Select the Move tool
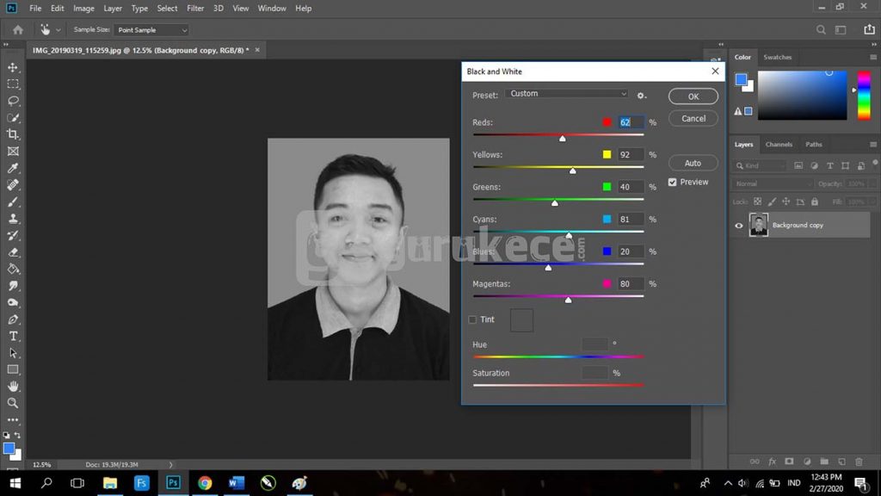Image resolution: width=881 pixels, height=496 pixels. pos(13,67)
